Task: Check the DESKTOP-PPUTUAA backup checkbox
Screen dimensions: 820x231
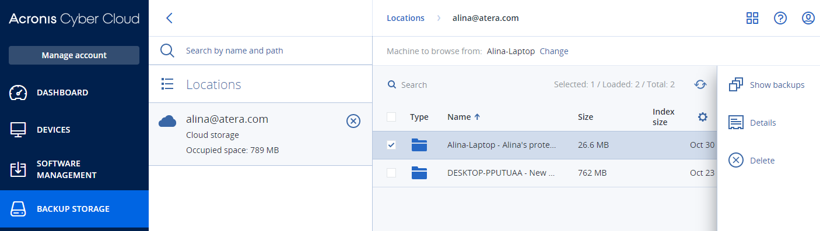Action: (391, 173)
